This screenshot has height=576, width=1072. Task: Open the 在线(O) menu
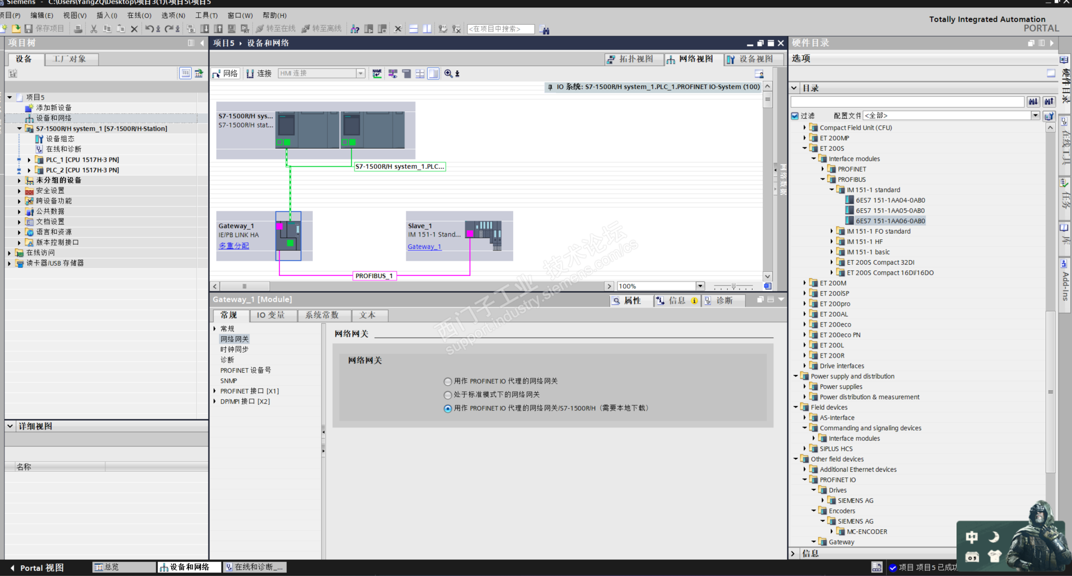coord(139,15)
